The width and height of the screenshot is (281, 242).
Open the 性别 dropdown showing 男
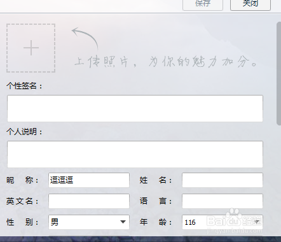(89, 222)
